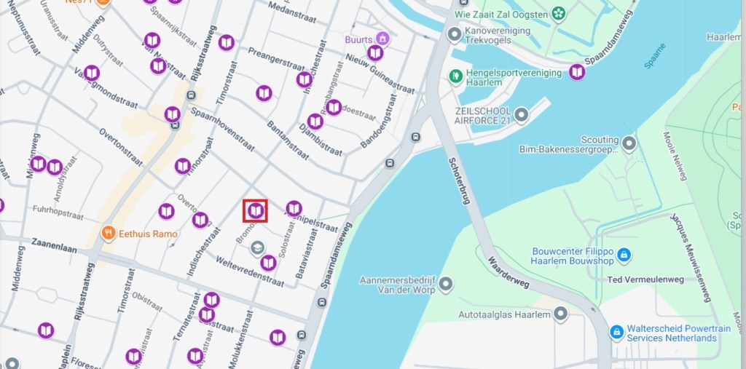746x369 pixels.
Task: Select the bus stop icon on Schoterbrug approach
Action: point(416,138)
